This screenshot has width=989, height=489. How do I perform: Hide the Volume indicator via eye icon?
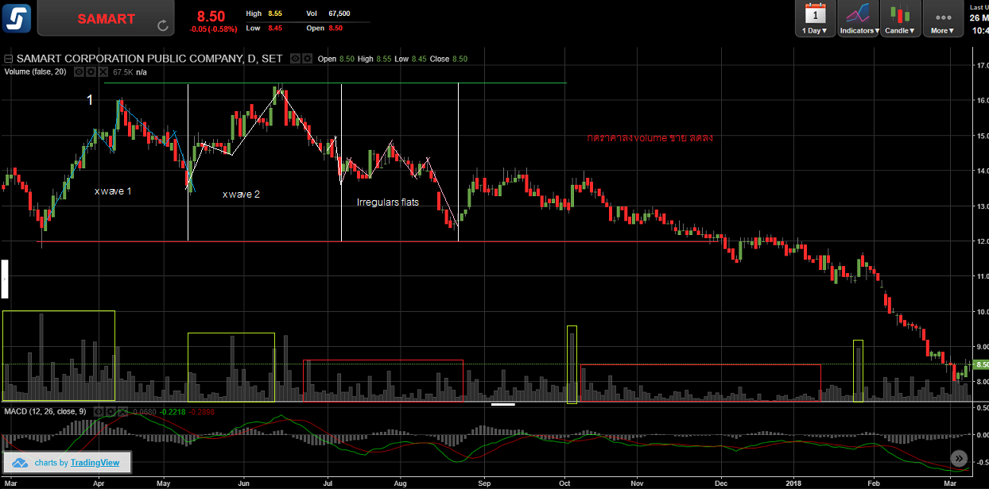[79, 71]
